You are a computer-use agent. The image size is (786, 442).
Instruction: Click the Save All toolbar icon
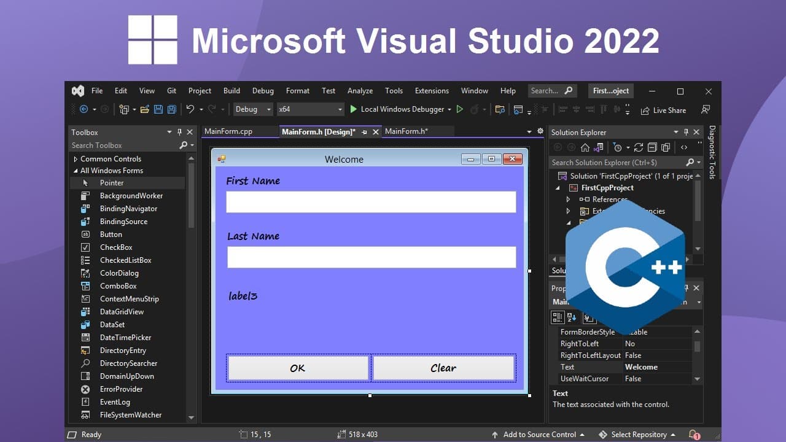(x=172, y=109)
